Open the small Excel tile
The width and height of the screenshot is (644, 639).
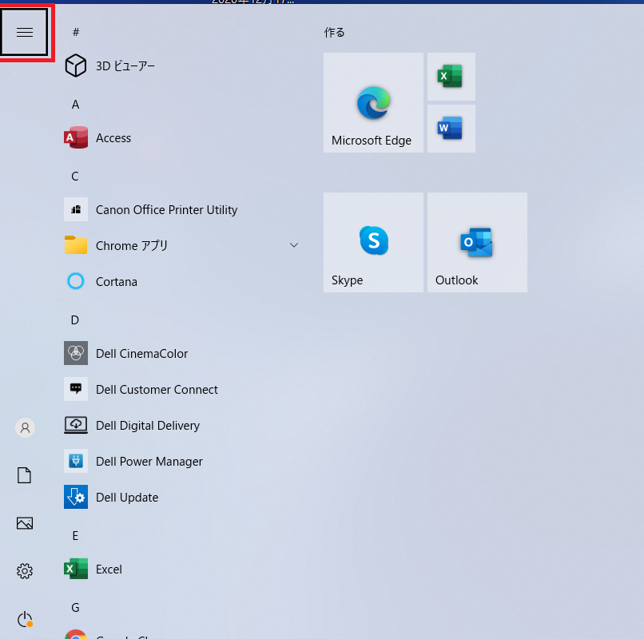(x=451, y=77)
